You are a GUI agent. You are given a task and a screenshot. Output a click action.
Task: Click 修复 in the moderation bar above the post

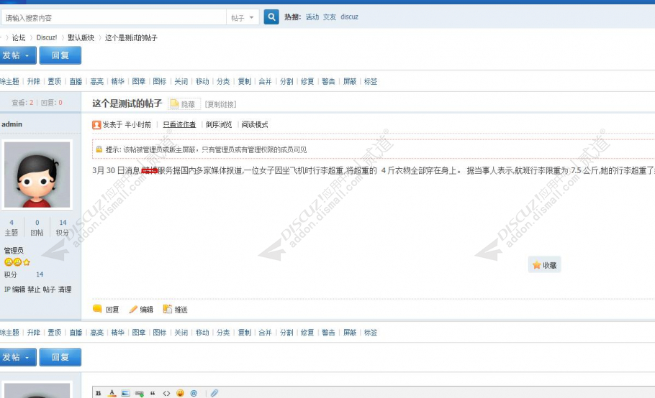pyautogui.click(x=307, y=81)
